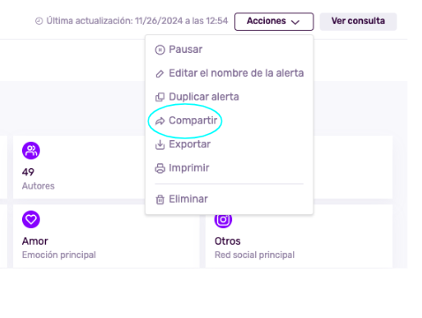Click the duplicate pages icon
This screenshot has width=422, height=318.
tap(160, 97)
